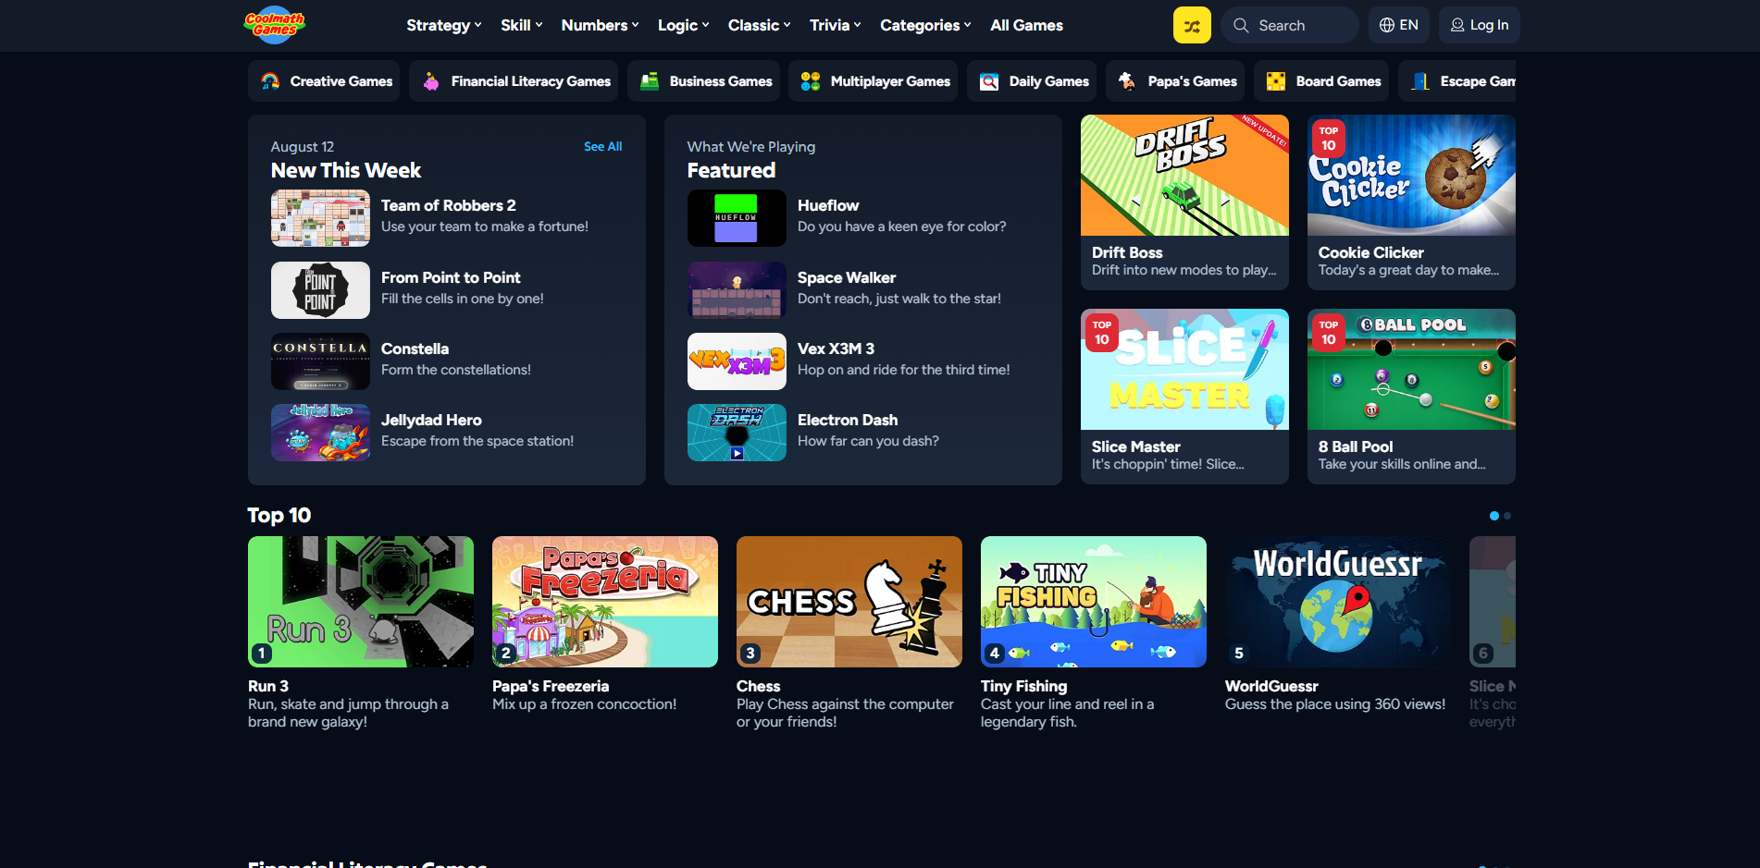The image size is (1760, 868).
Task: Click the user profile icon beside Log In
Action: [1457, 25]
